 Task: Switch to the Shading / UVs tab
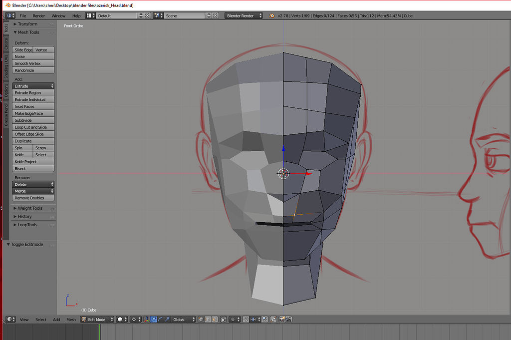point(6,67)
